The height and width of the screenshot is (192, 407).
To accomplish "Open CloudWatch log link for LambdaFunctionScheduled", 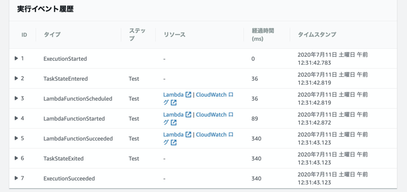I will pos(215,95).
